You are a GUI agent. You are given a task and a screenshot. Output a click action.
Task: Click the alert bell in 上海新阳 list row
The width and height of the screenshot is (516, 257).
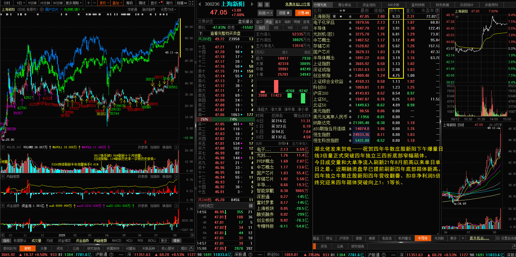[350, 16]
